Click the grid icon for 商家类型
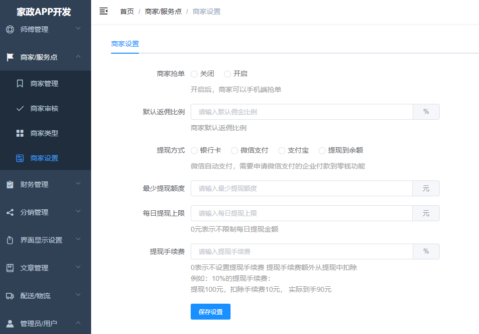The image size is (479, 334). 20,133
